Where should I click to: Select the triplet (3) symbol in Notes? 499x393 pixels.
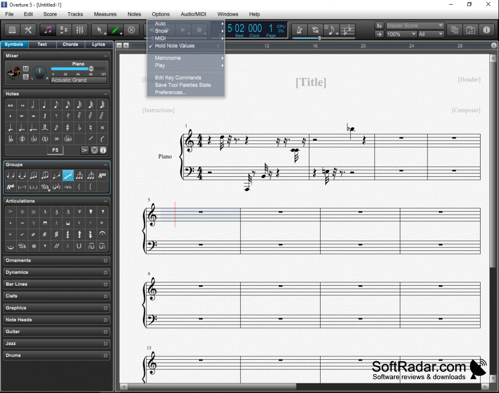click(44, 128)
